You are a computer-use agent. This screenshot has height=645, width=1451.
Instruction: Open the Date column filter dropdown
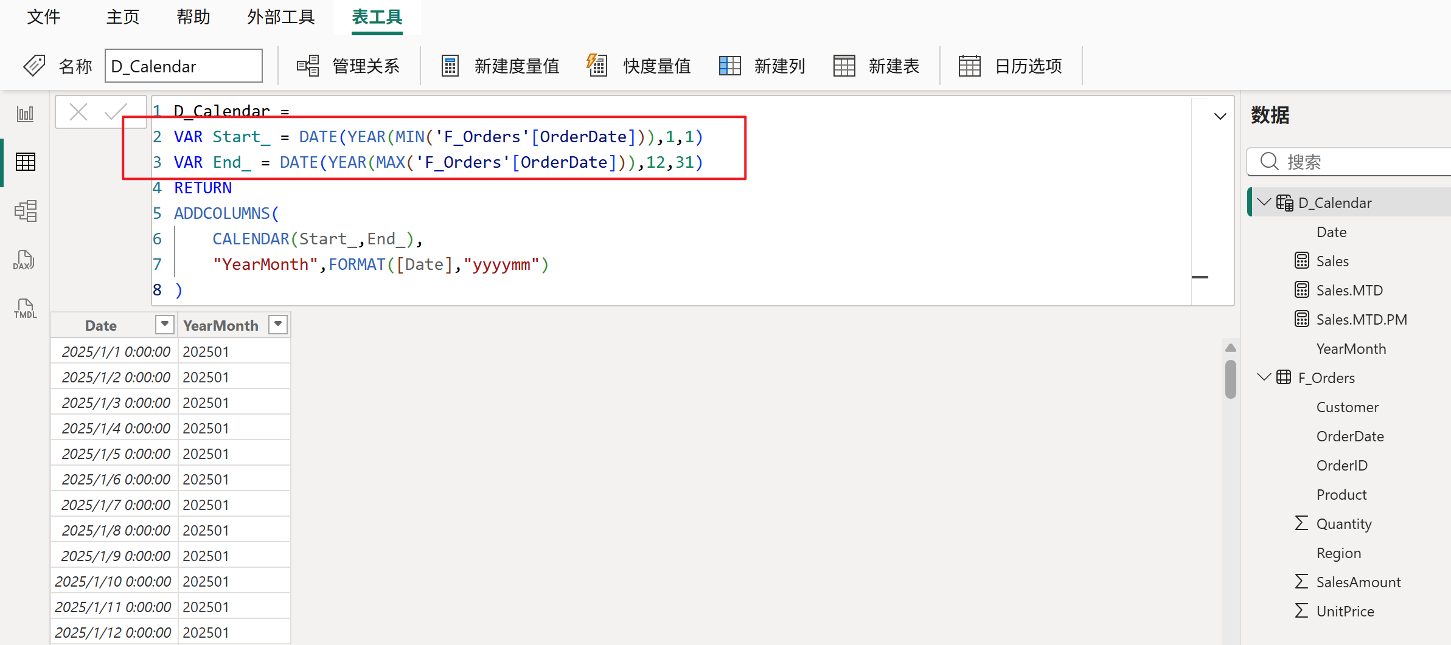click(164, 325)
